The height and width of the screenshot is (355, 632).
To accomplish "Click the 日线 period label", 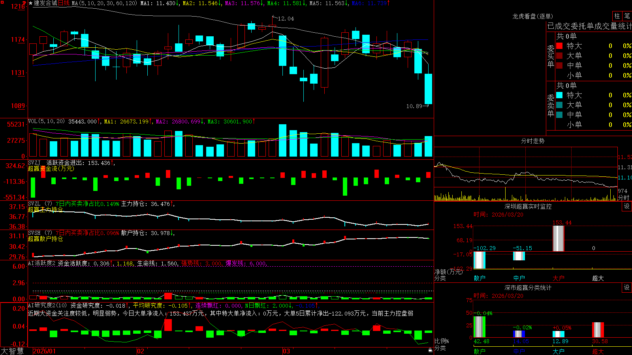I will (64, 3).
